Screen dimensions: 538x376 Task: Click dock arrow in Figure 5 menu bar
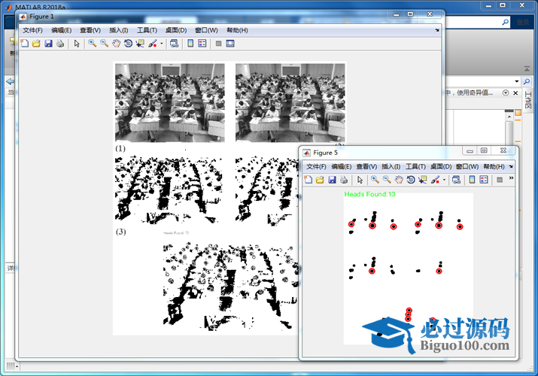(511, 166)
